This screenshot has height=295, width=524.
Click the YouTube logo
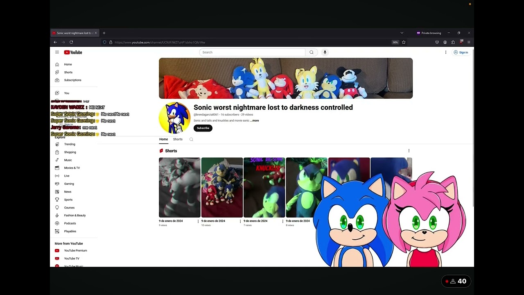[x=73, y=52]
